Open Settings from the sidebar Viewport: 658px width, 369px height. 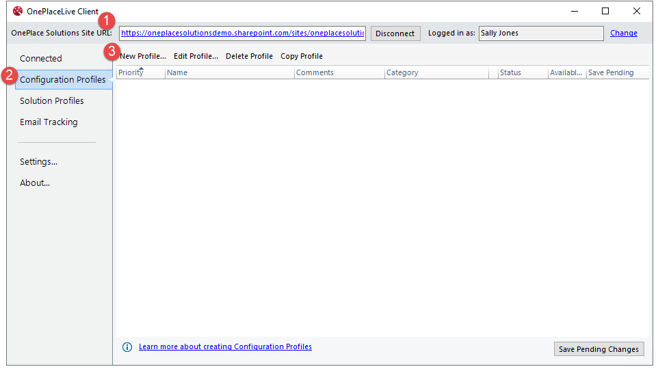coord(38,162)
